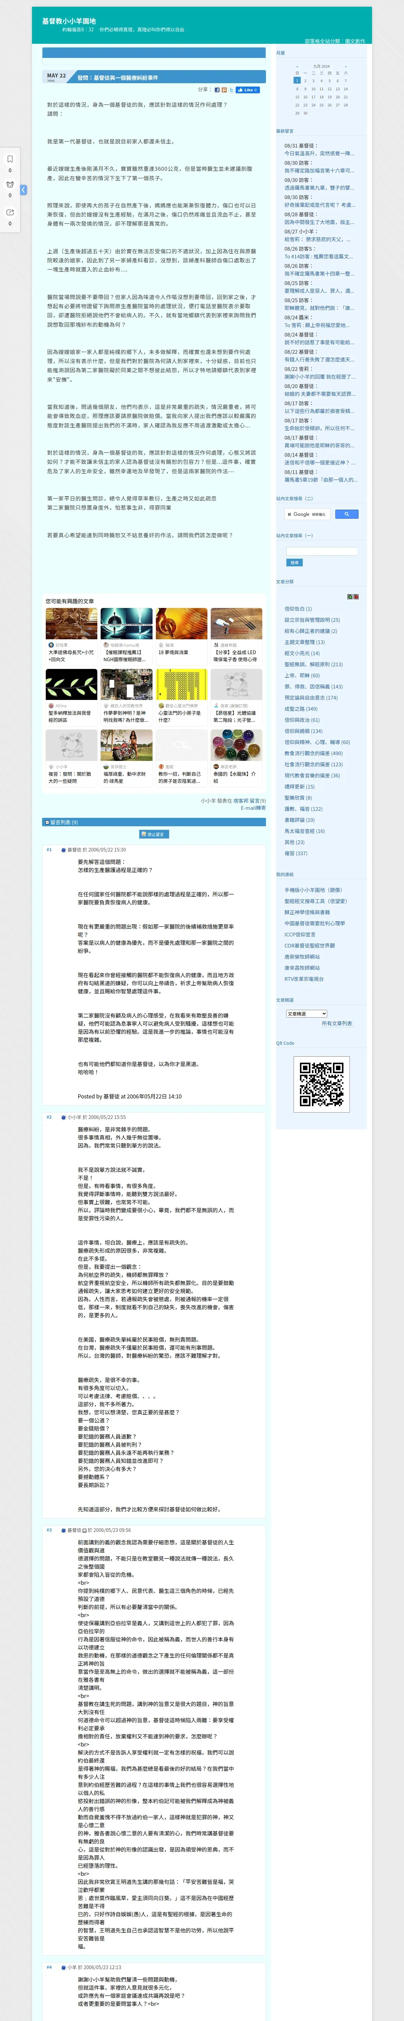The width and height of the screenshot is (404, 2021).
Task: Click the Facebook Like button
Action: click(x=247, y=90)
